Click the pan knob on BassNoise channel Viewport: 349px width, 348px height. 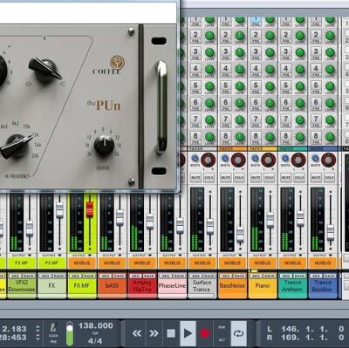tap(238, 160)
